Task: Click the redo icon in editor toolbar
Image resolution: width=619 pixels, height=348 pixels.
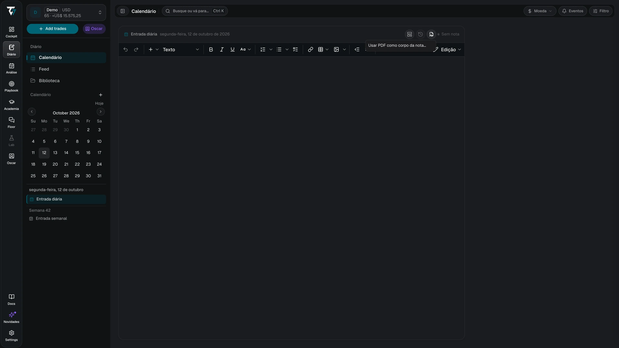Action: [136, 50]
